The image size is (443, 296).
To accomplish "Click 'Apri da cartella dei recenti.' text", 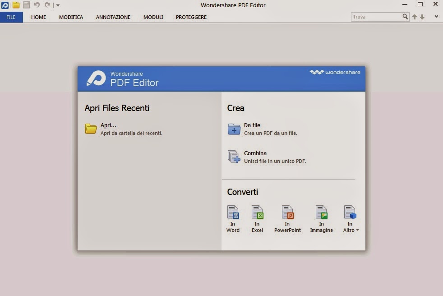I will [x=131, y=133].
